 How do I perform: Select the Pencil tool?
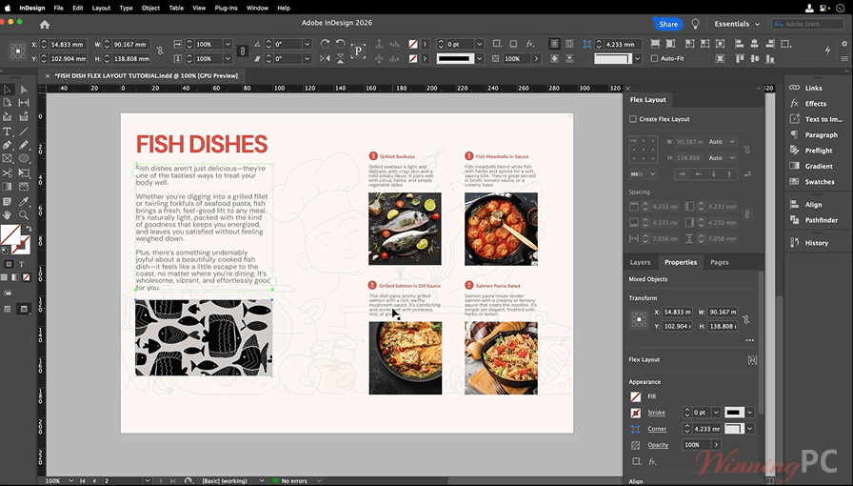(x=24, y=146)
